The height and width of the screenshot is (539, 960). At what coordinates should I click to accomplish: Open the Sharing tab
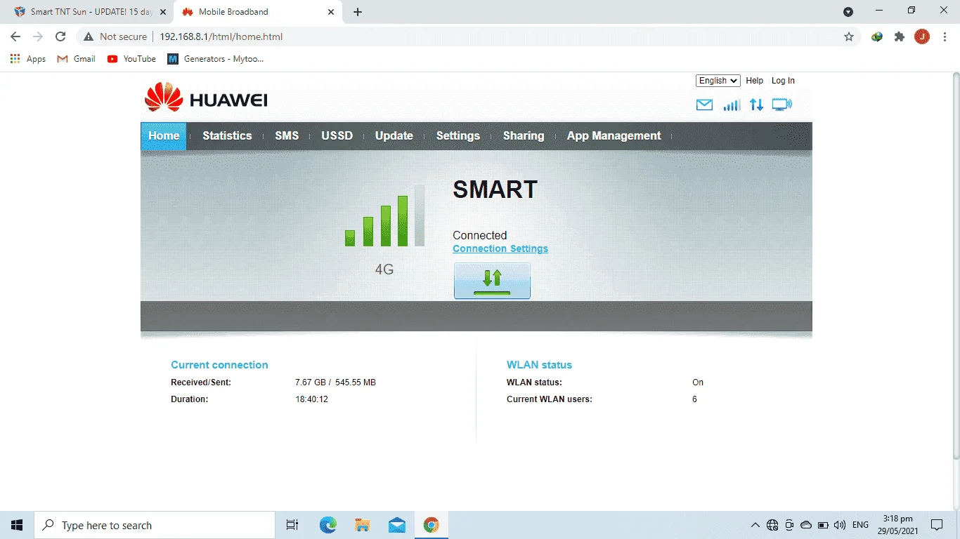[x=524, y=135]
